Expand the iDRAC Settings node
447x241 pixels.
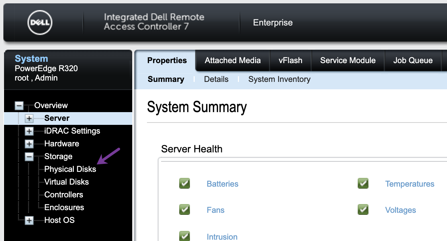(x=29, y=131)
